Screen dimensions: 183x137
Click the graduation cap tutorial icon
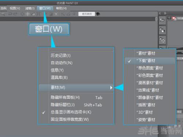click(x=98, y=14)
